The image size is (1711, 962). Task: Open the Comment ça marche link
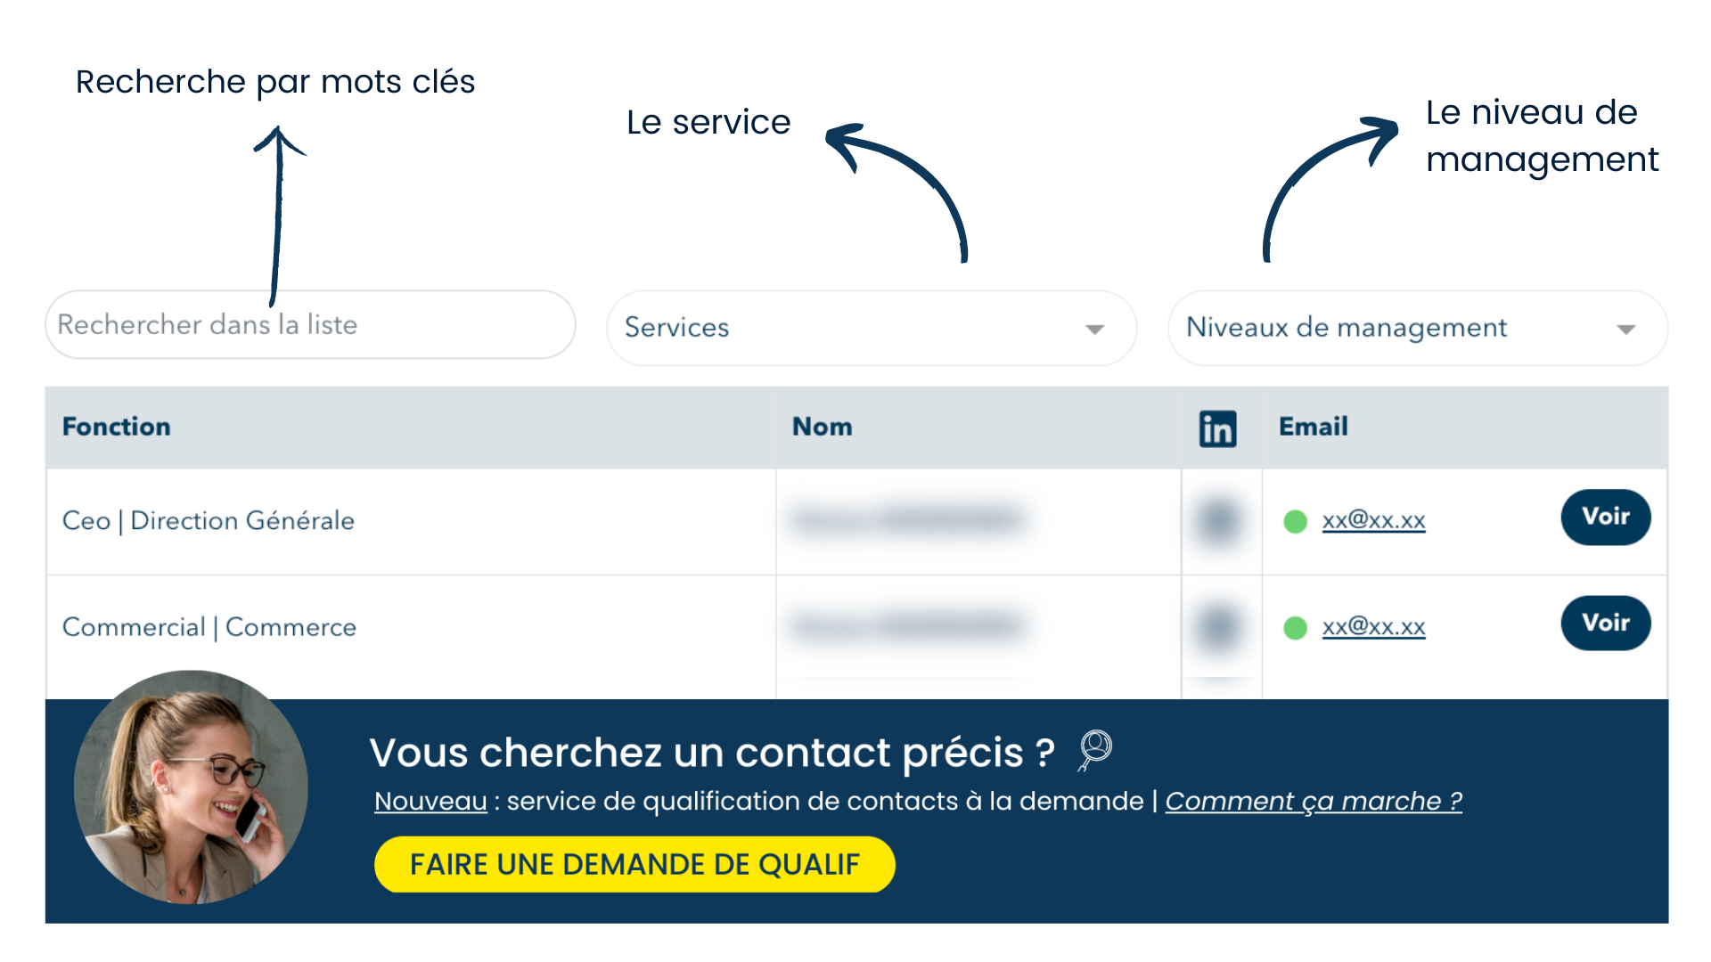click(1314, 801)
